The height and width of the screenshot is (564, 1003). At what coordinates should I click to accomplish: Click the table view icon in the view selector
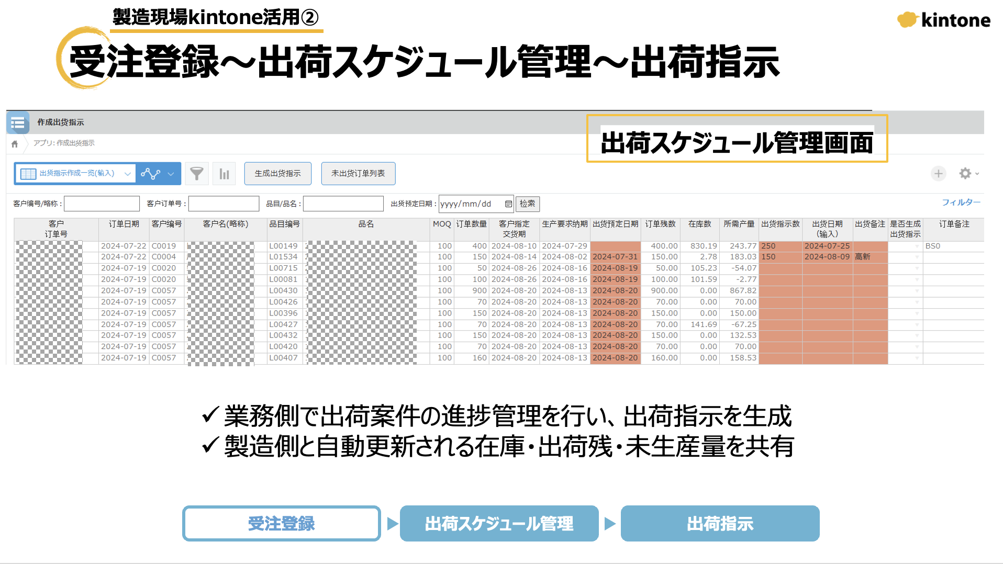click(28, 174)
